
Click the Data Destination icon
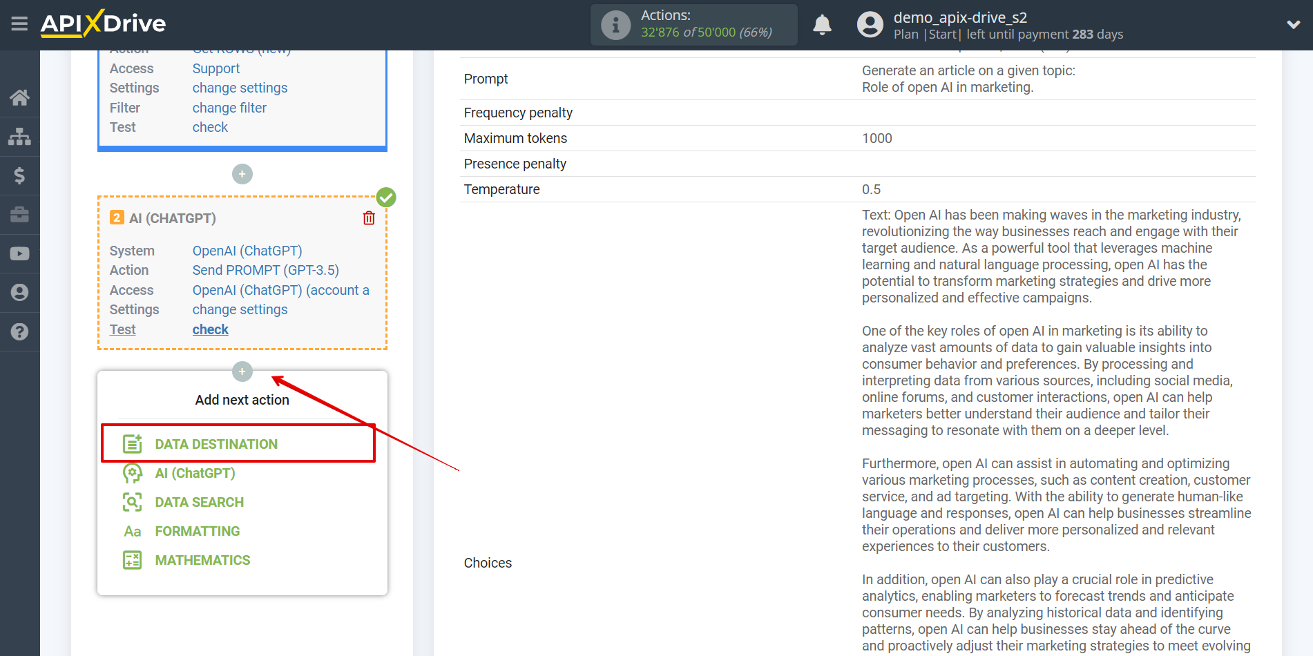[133, 444]
